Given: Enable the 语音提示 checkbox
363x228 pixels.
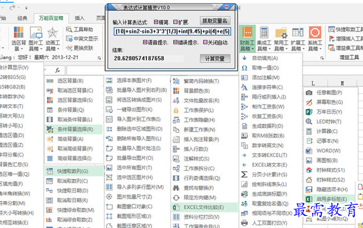Looking at the screenshot, I should pos(145,42).
